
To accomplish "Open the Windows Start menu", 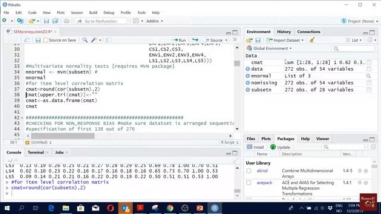I will 7,208.
